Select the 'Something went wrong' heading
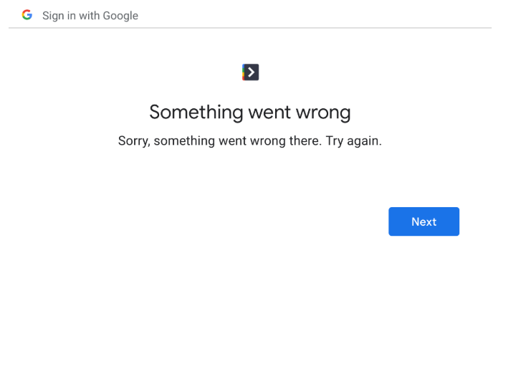526x367 pixels. tap(250, 112)
